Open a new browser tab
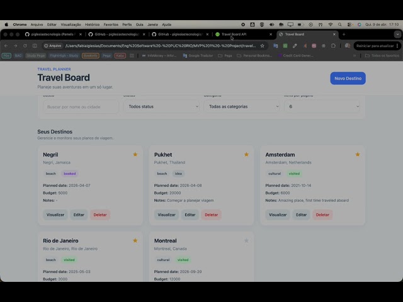 tap(344, 34)
